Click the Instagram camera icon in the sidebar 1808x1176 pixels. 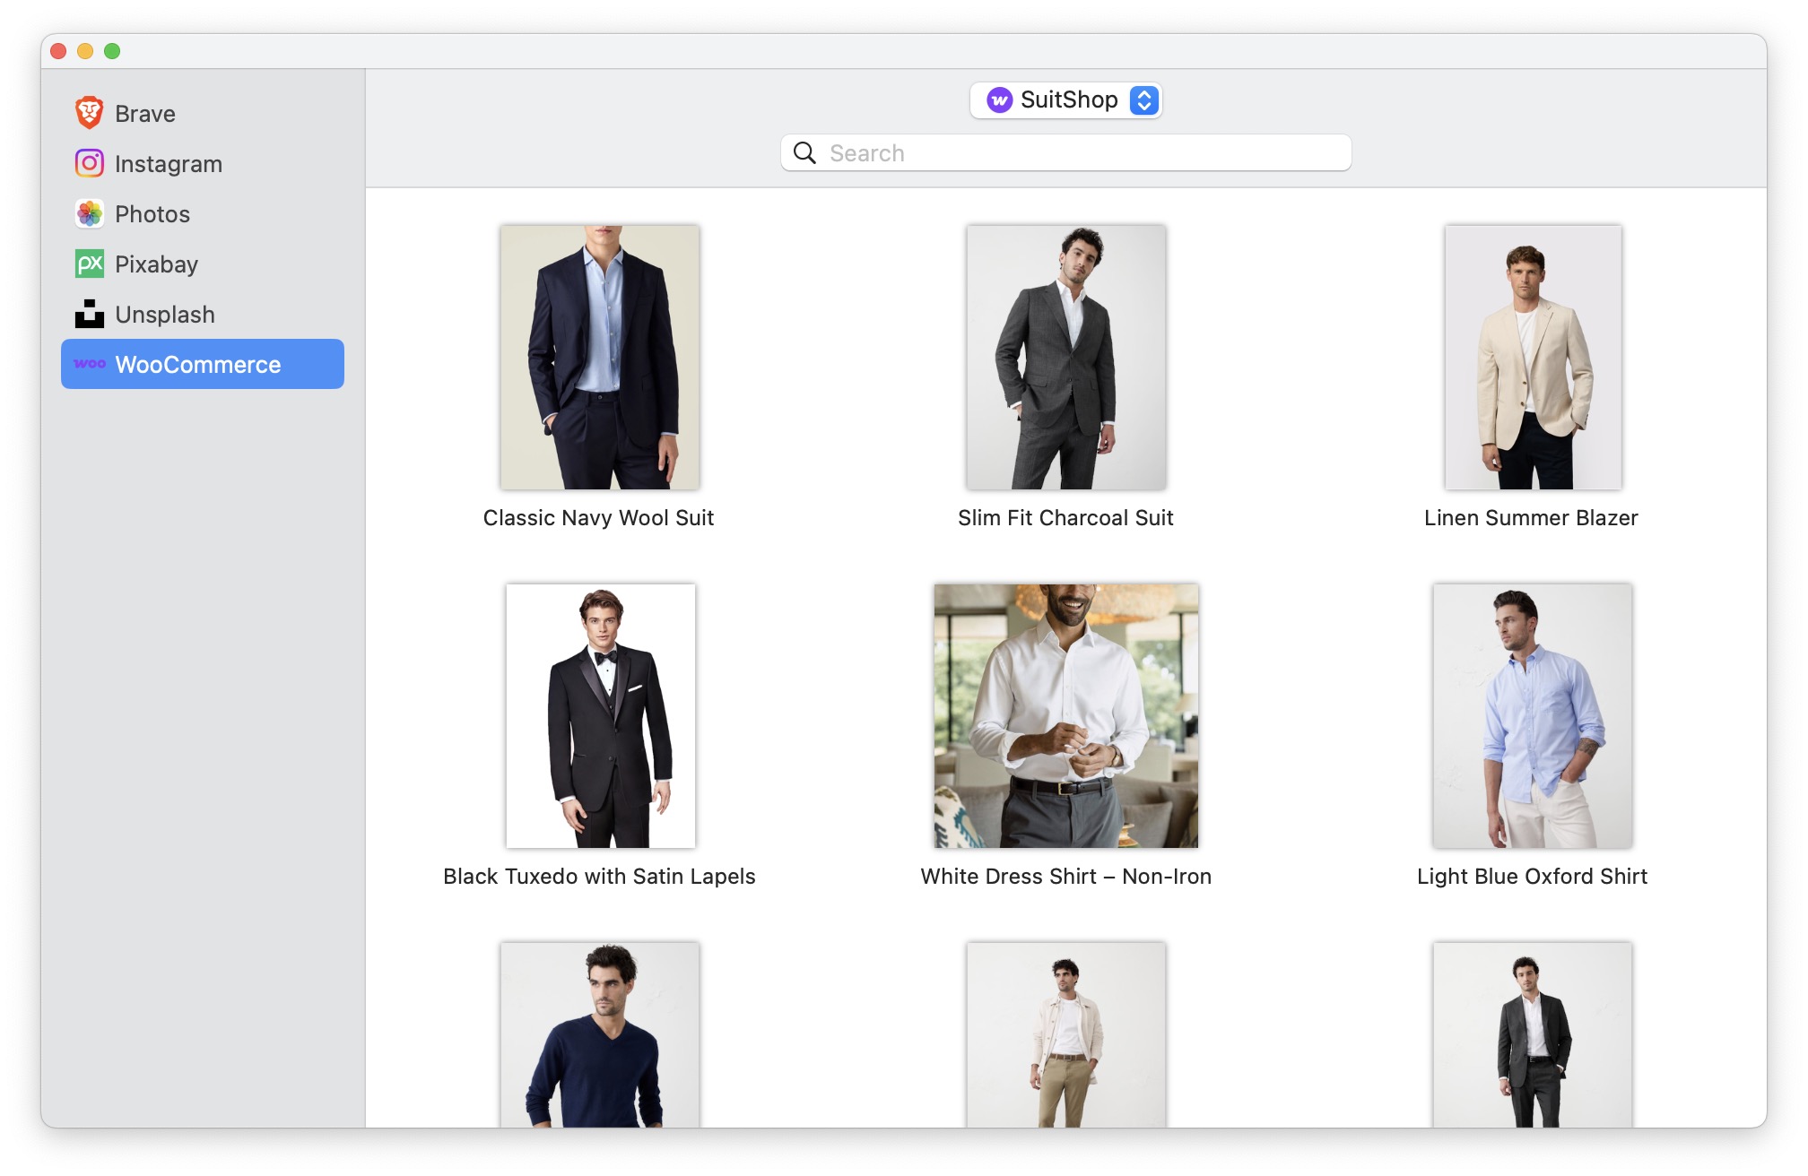pos(89,163)
